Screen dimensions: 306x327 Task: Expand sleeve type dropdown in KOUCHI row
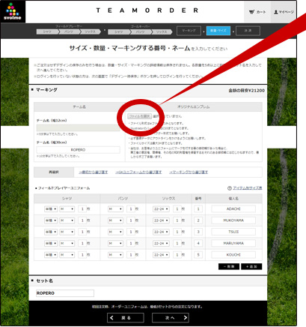51,255
